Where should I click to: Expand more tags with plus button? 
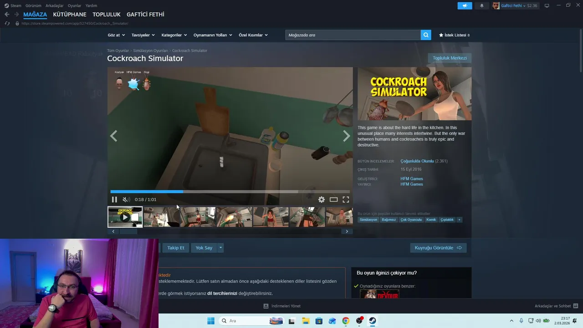[x=459, y=220]
